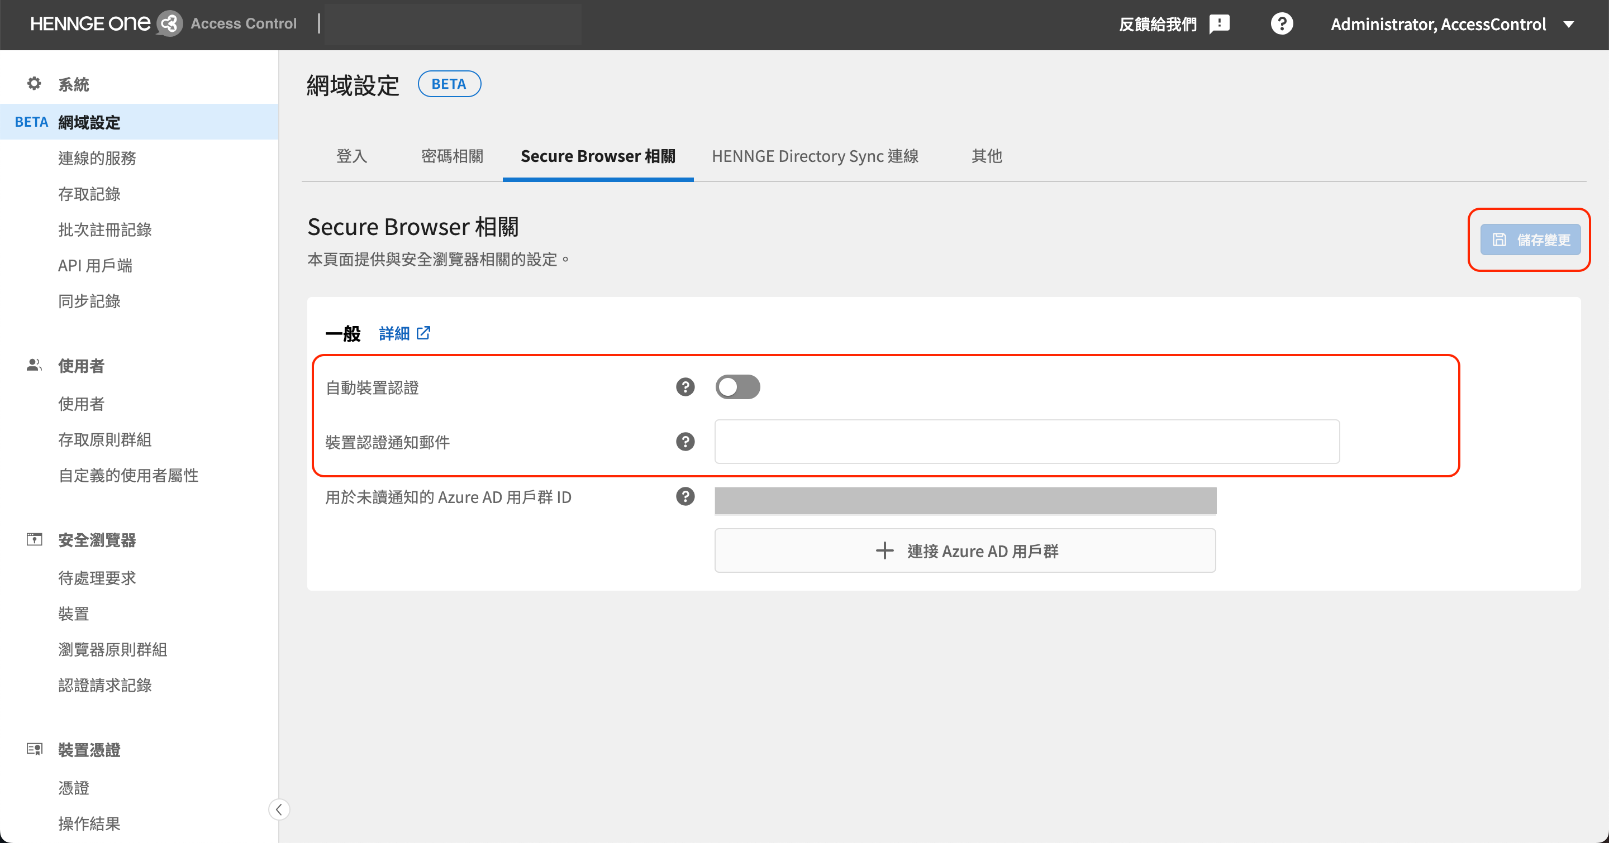Click the 儲存變更 save button

1530,240
